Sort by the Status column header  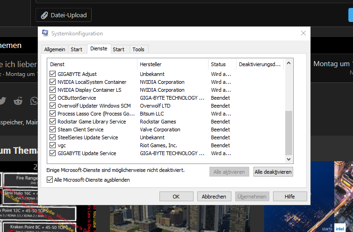coord(222,64)
